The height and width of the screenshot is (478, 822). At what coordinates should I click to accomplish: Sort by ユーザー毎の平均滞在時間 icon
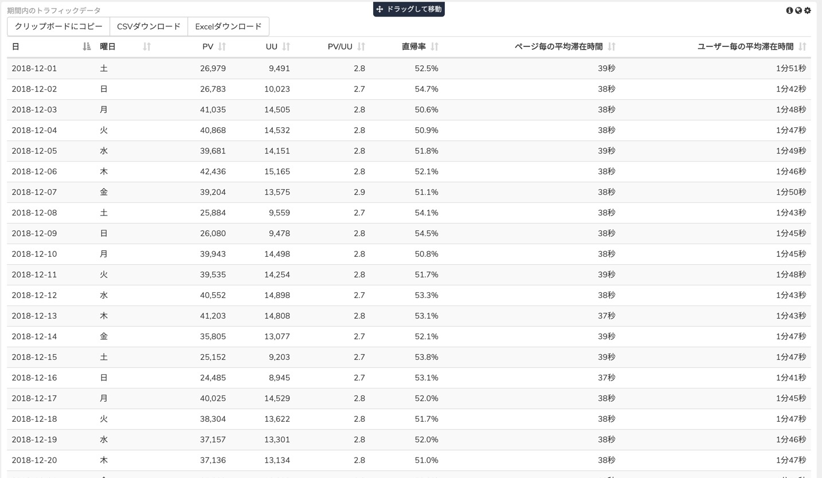[x=803, y=46]
